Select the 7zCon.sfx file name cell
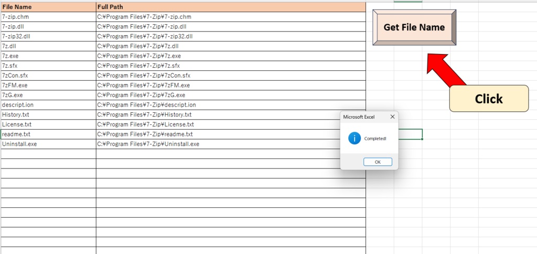 (x=49, y=76)
